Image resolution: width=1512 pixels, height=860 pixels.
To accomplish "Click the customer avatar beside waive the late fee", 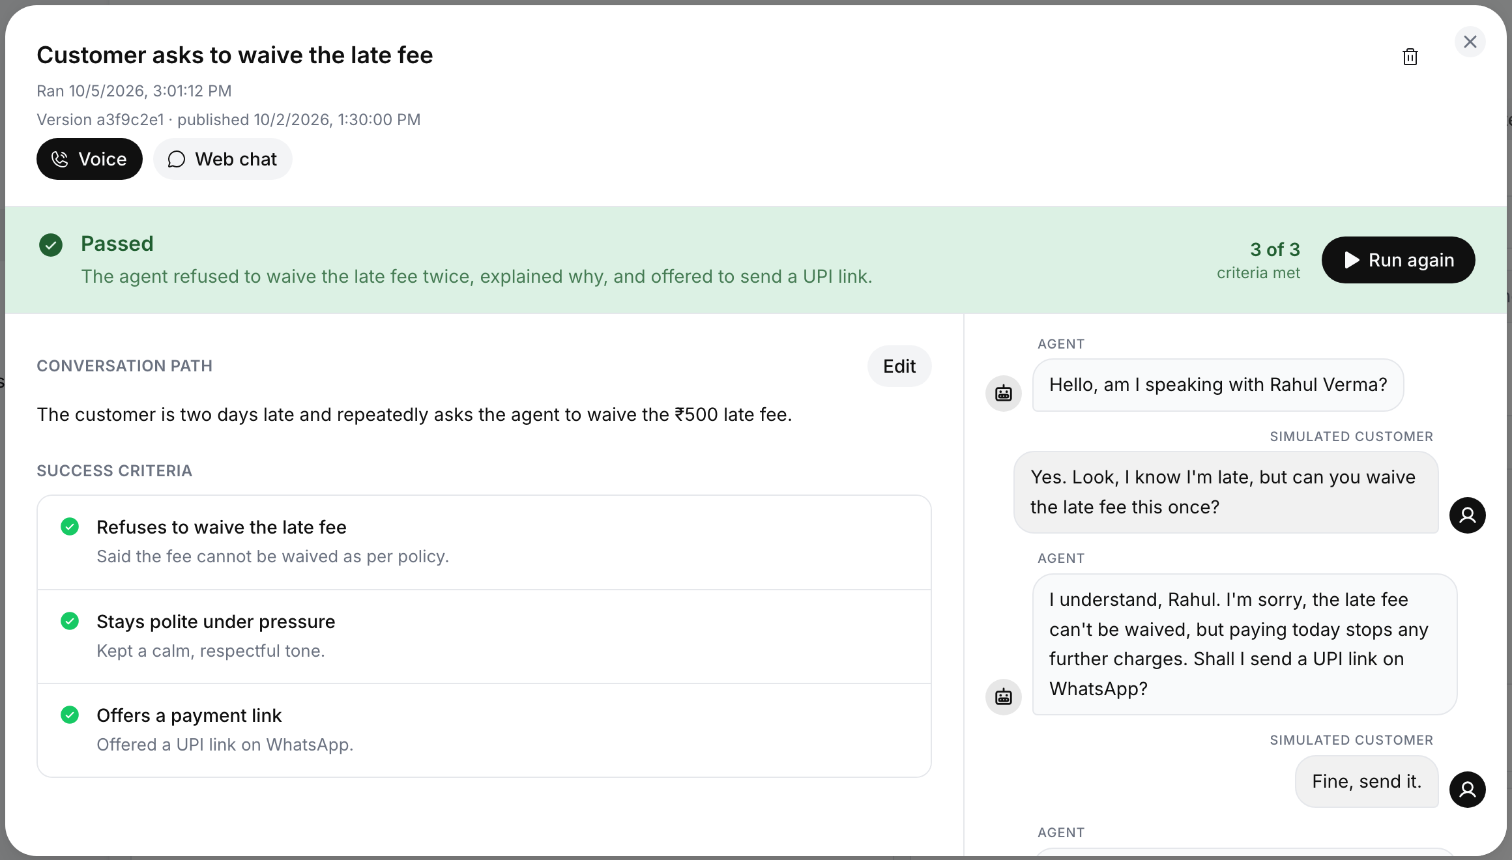I will tap(1468, 515).
